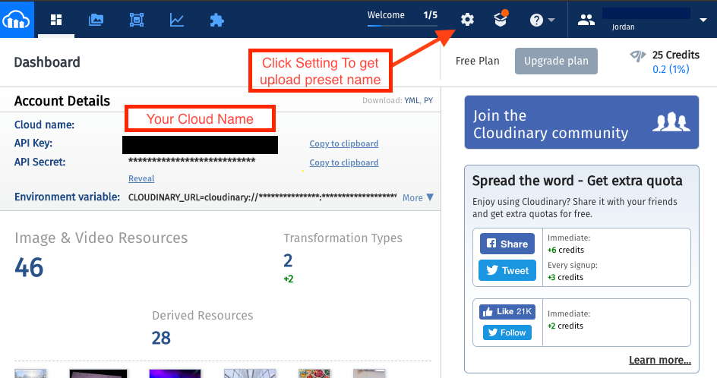Screen dimensions: 717x378
Task: Click the +2 transformation types change
Action: [289, 279]
